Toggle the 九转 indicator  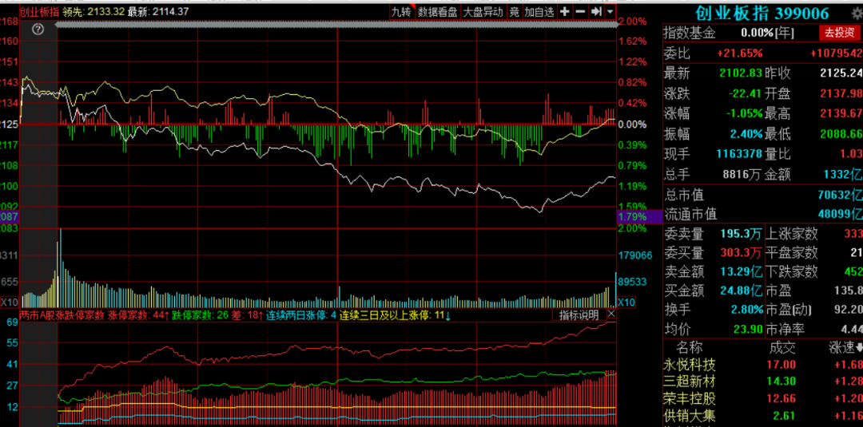[x=401, y=11]
